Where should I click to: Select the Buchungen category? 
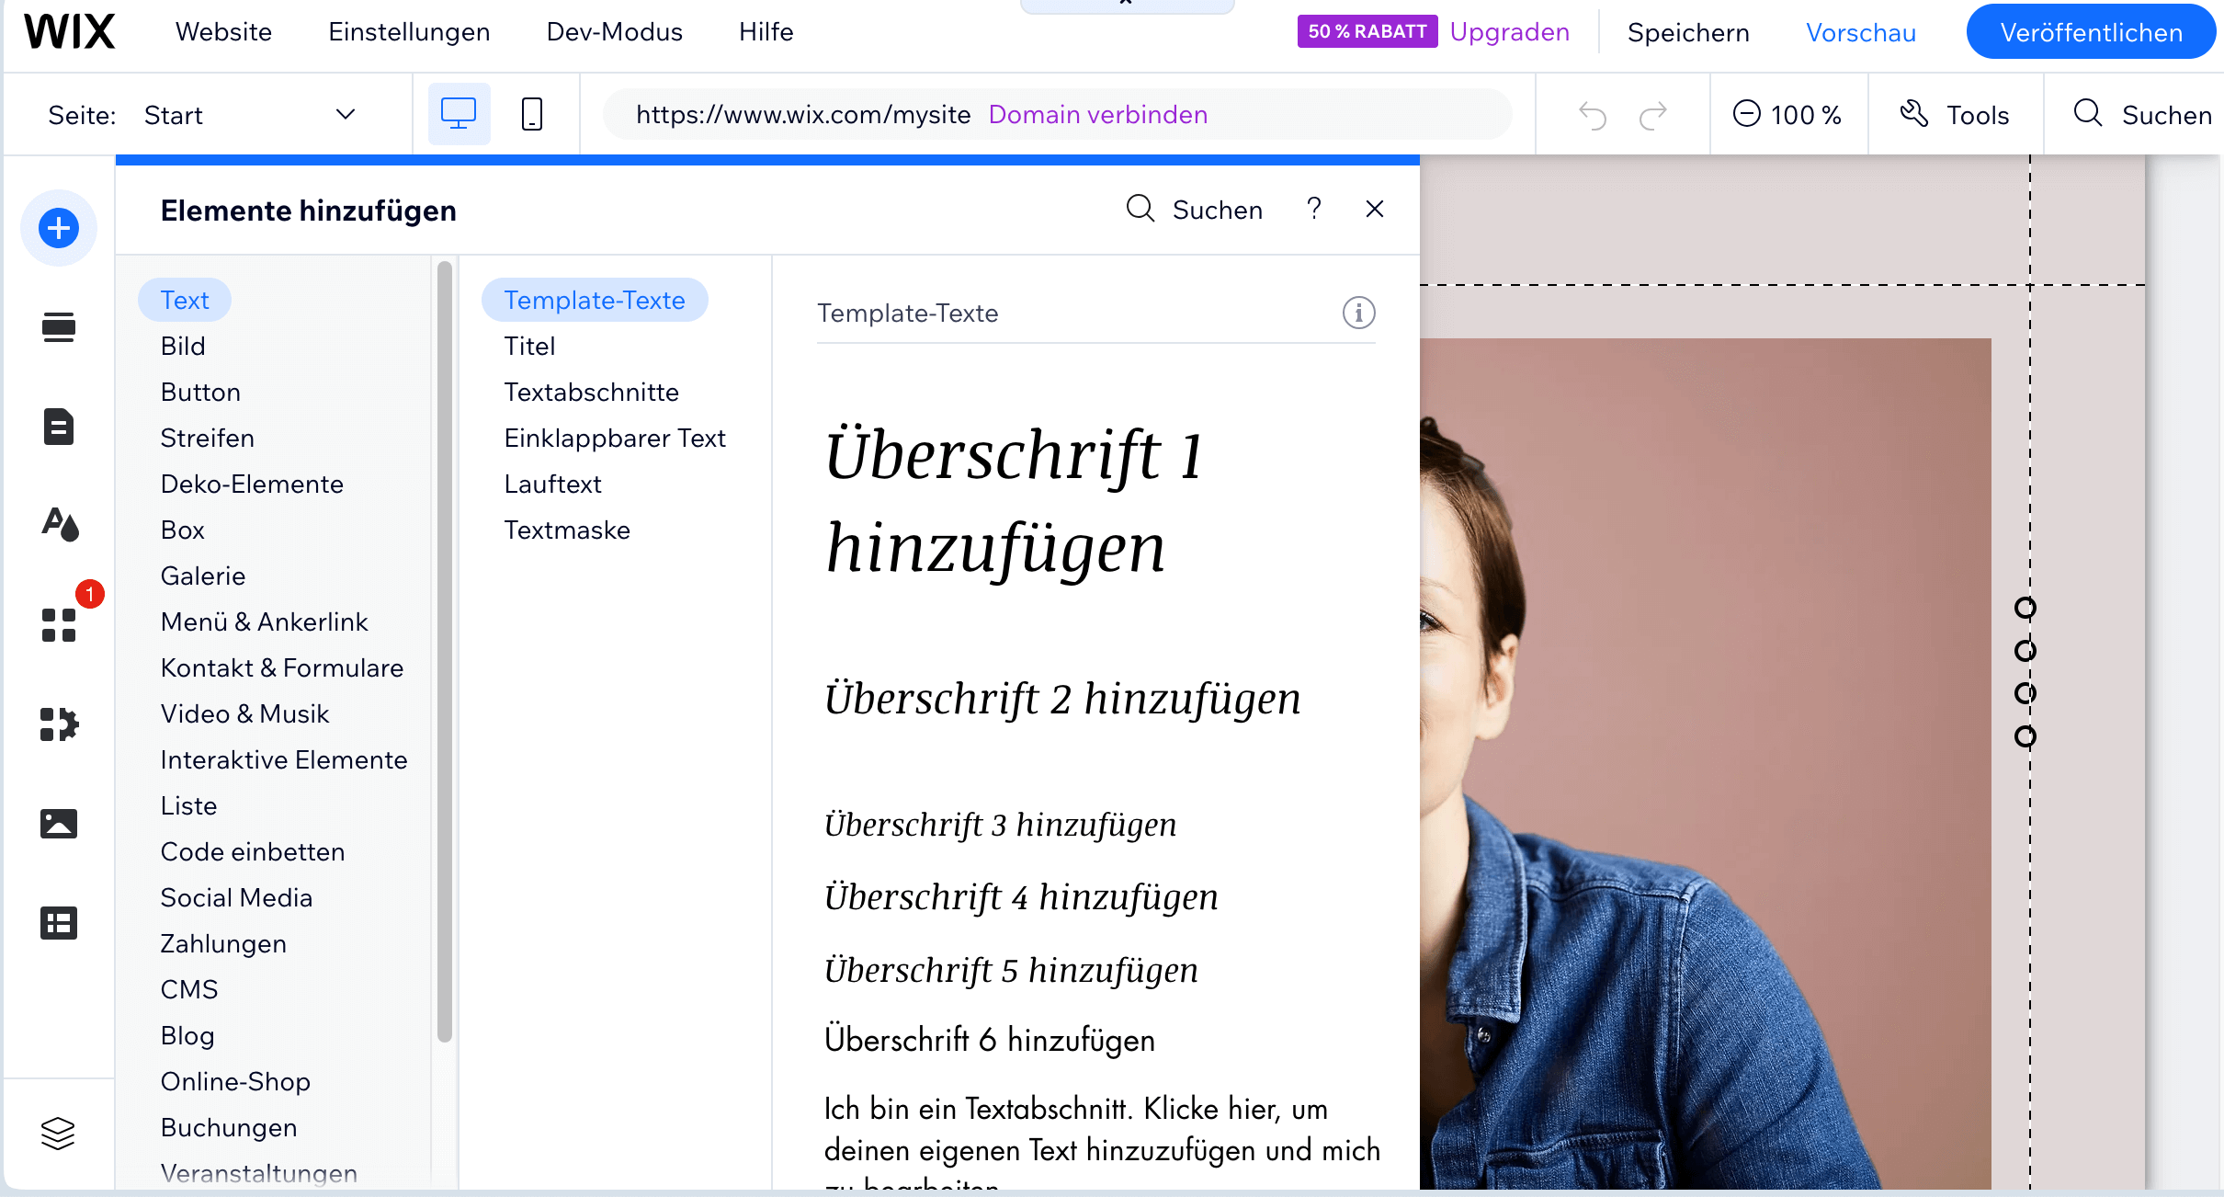229,1127
